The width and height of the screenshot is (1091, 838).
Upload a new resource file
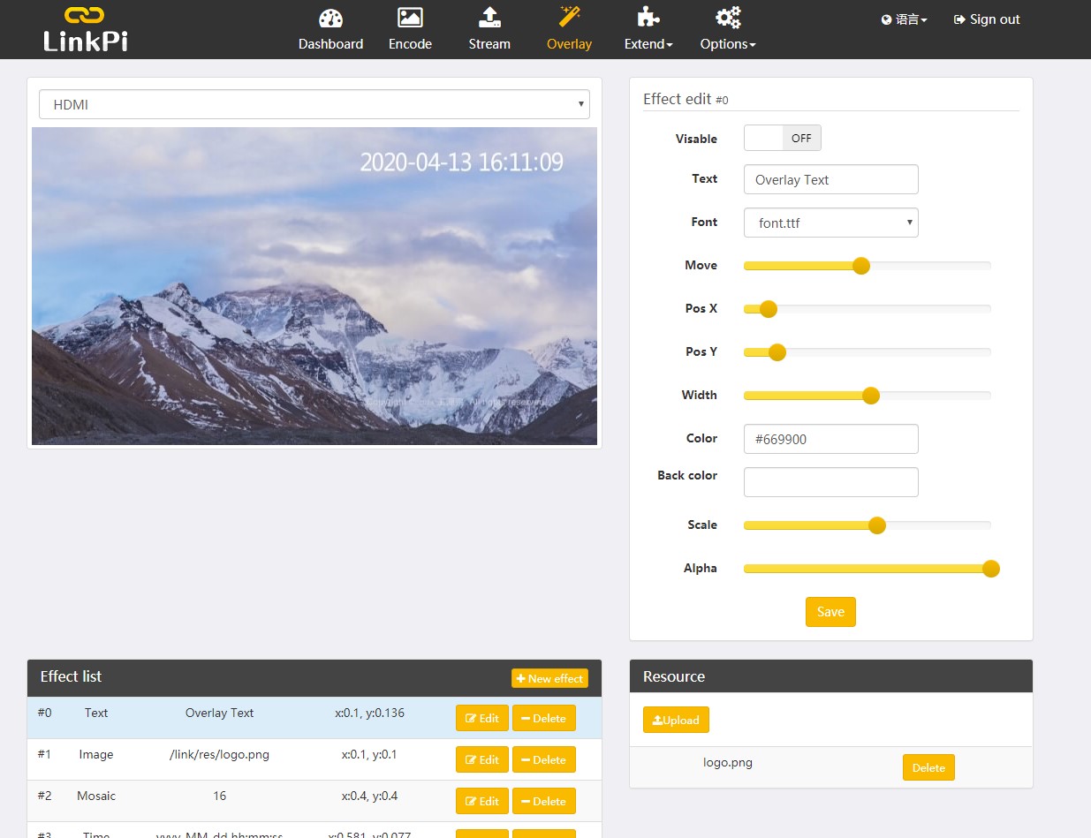[676, 720]
